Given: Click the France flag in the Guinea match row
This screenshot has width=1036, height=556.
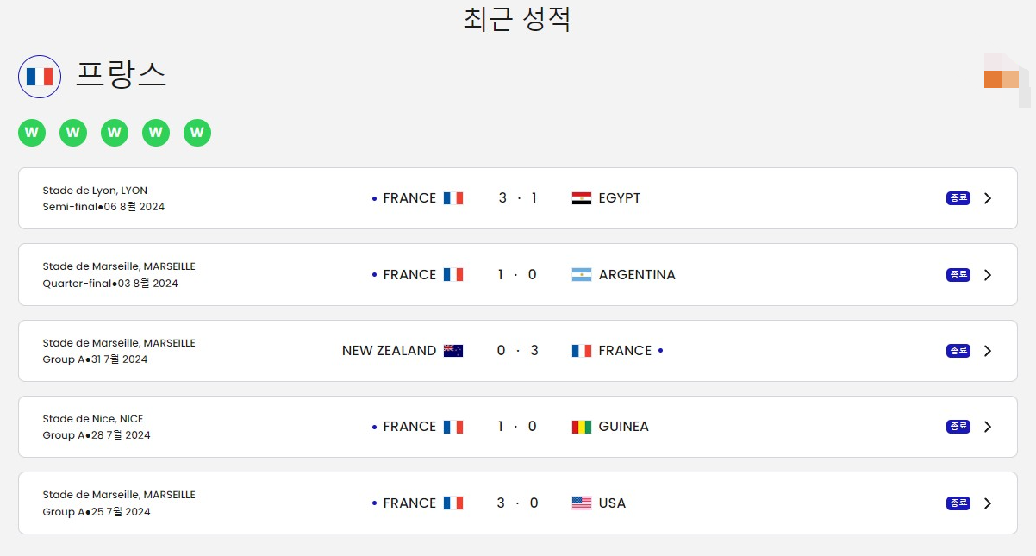Looking at the screenshot, I should tap(454, 426).
